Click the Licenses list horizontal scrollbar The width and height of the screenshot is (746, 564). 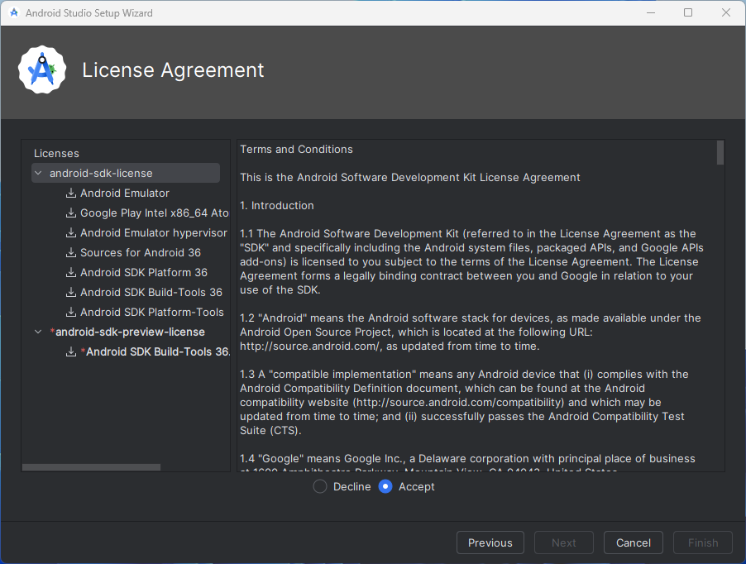91,467
